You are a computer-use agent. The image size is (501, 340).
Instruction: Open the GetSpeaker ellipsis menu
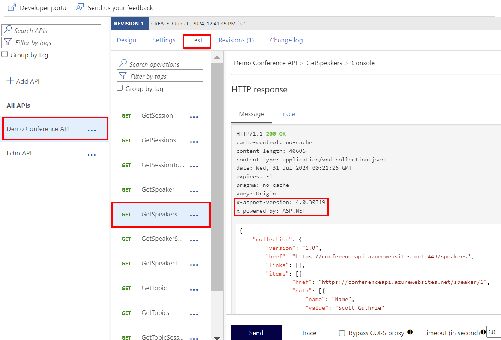click(194, 191)
